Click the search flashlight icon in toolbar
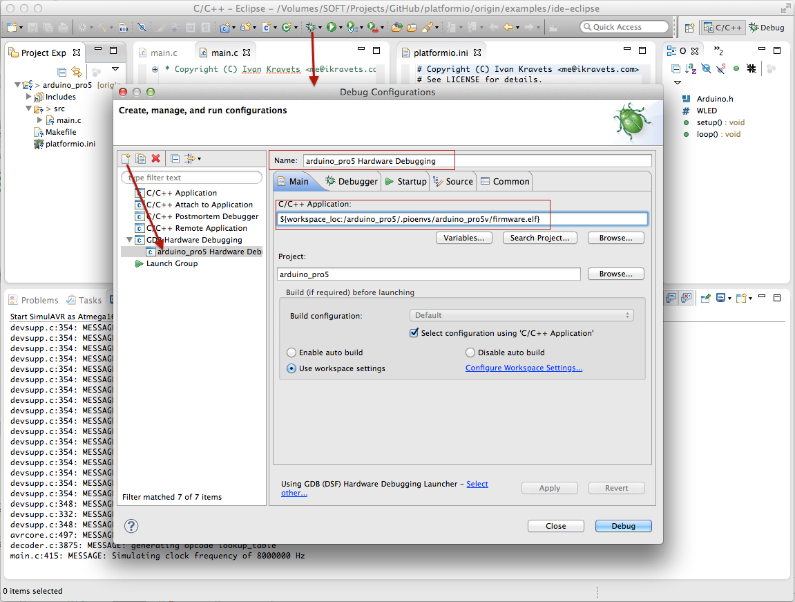Screen dimensions: 795x602 (x=428, y=27)
